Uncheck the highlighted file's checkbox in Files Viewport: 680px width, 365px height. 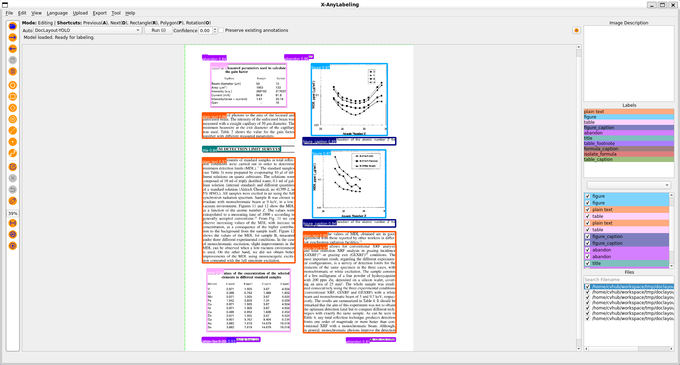tap(588, 286)
